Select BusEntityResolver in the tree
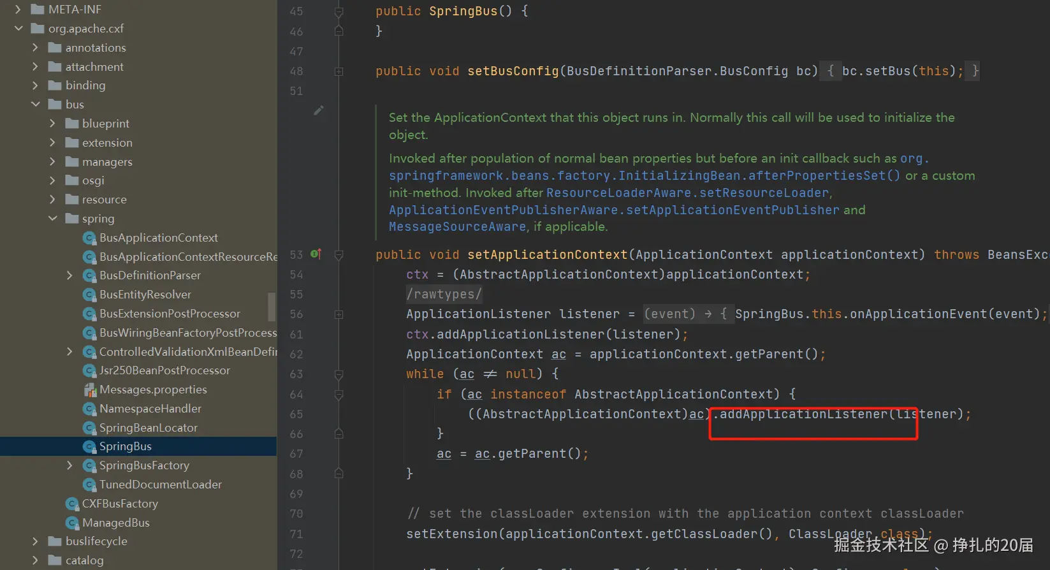Image resolution: width=1050 pixels, height=570 pixels. [x=145, y=295]
